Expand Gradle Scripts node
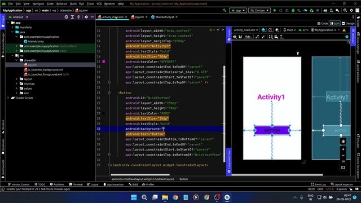Screen dimensions: 361x203 coord(8,98)
